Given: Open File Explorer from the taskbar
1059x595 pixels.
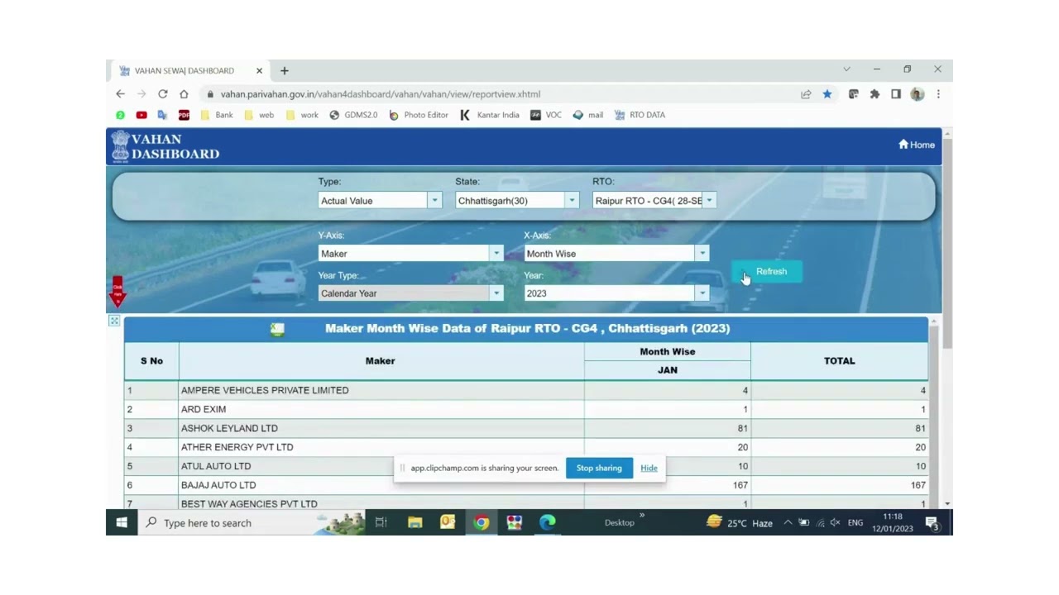Looking at the screenshot, I should [415, 522].
